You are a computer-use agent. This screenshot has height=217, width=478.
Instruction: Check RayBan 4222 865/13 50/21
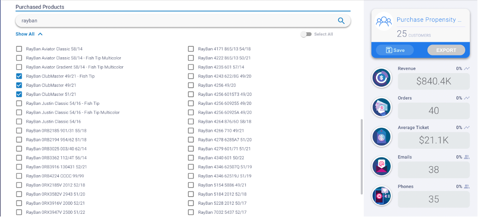pos(191,58)
